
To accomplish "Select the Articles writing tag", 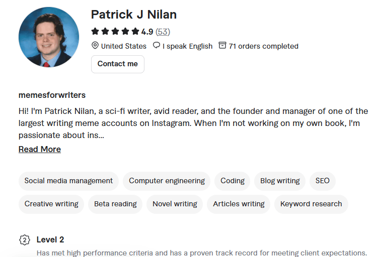I will click(239, 204).
